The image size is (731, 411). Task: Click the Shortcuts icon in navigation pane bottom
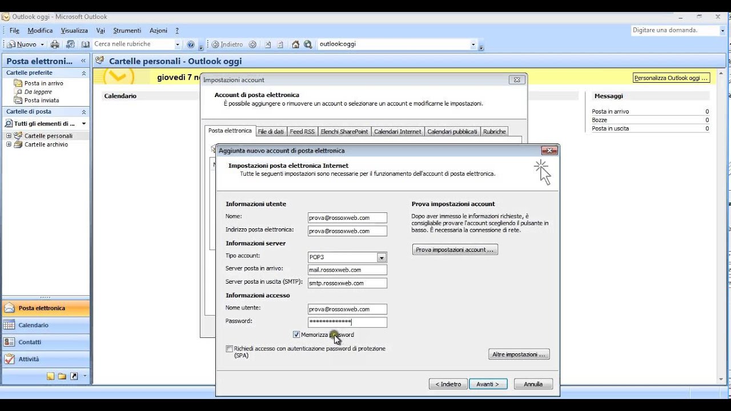click(x=74, y=376)
